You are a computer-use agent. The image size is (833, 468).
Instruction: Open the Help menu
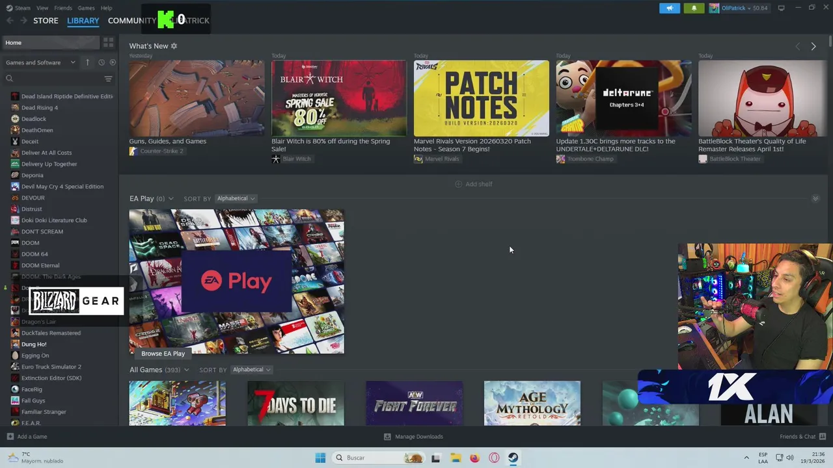tap(106, 8)
